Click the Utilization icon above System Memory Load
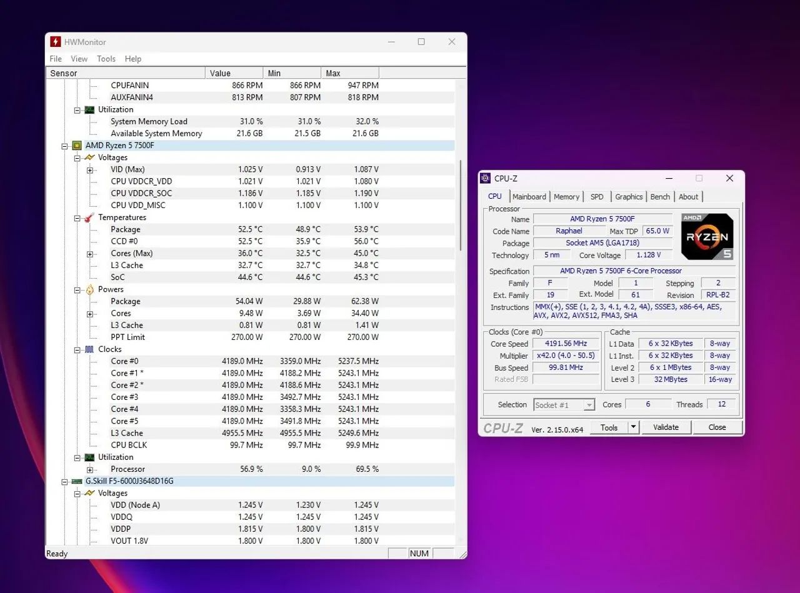The width and height of the screenshot is (800, 593). (x=90, y=109)
